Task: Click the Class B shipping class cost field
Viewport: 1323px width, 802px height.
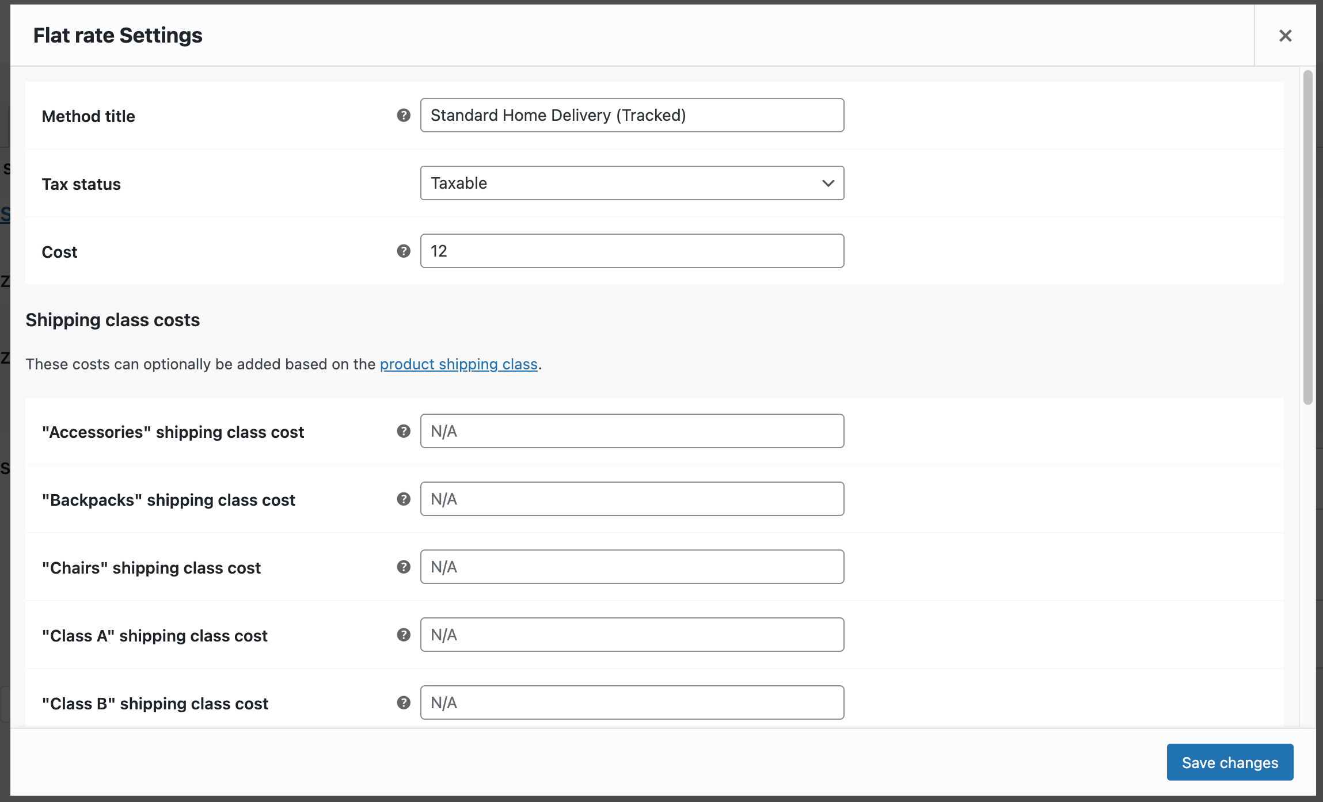Action: point(632,702)
